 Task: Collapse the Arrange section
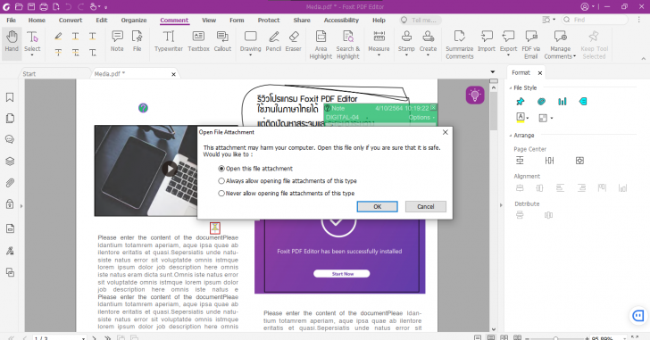[511, 136]
